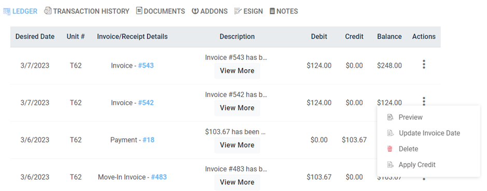
Task: Open actions menu for Invoice #543
Action: (x=424, y=65)
